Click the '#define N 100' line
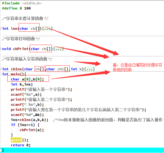 coord(16,8)
